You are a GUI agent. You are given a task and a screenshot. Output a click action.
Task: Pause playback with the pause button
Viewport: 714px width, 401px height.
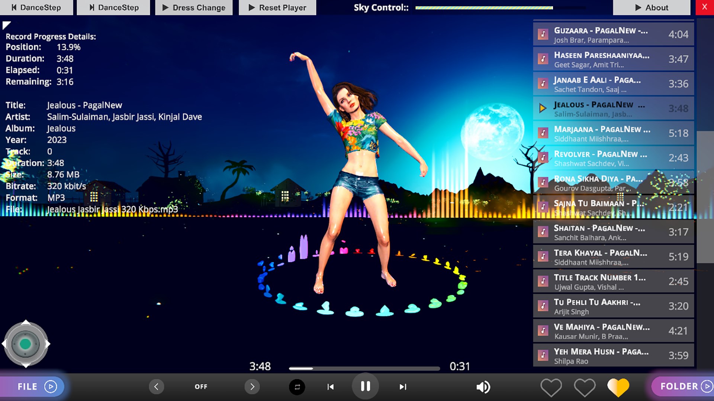[365, 387]
